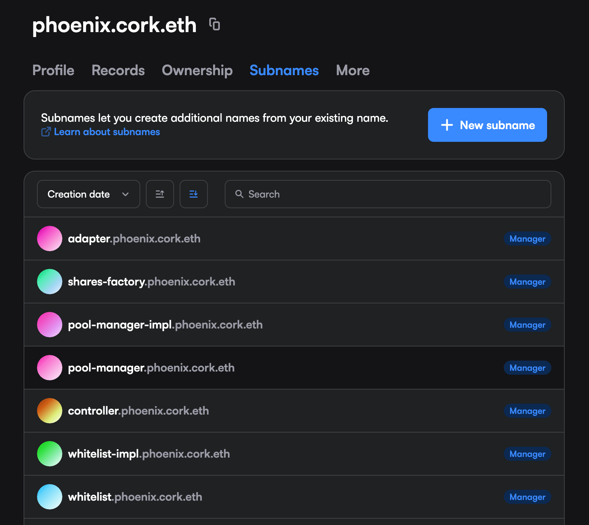This screenshot has width=589, height=525.
Task: Click Manager badge on adapter row
Action: tap(527, 239)
